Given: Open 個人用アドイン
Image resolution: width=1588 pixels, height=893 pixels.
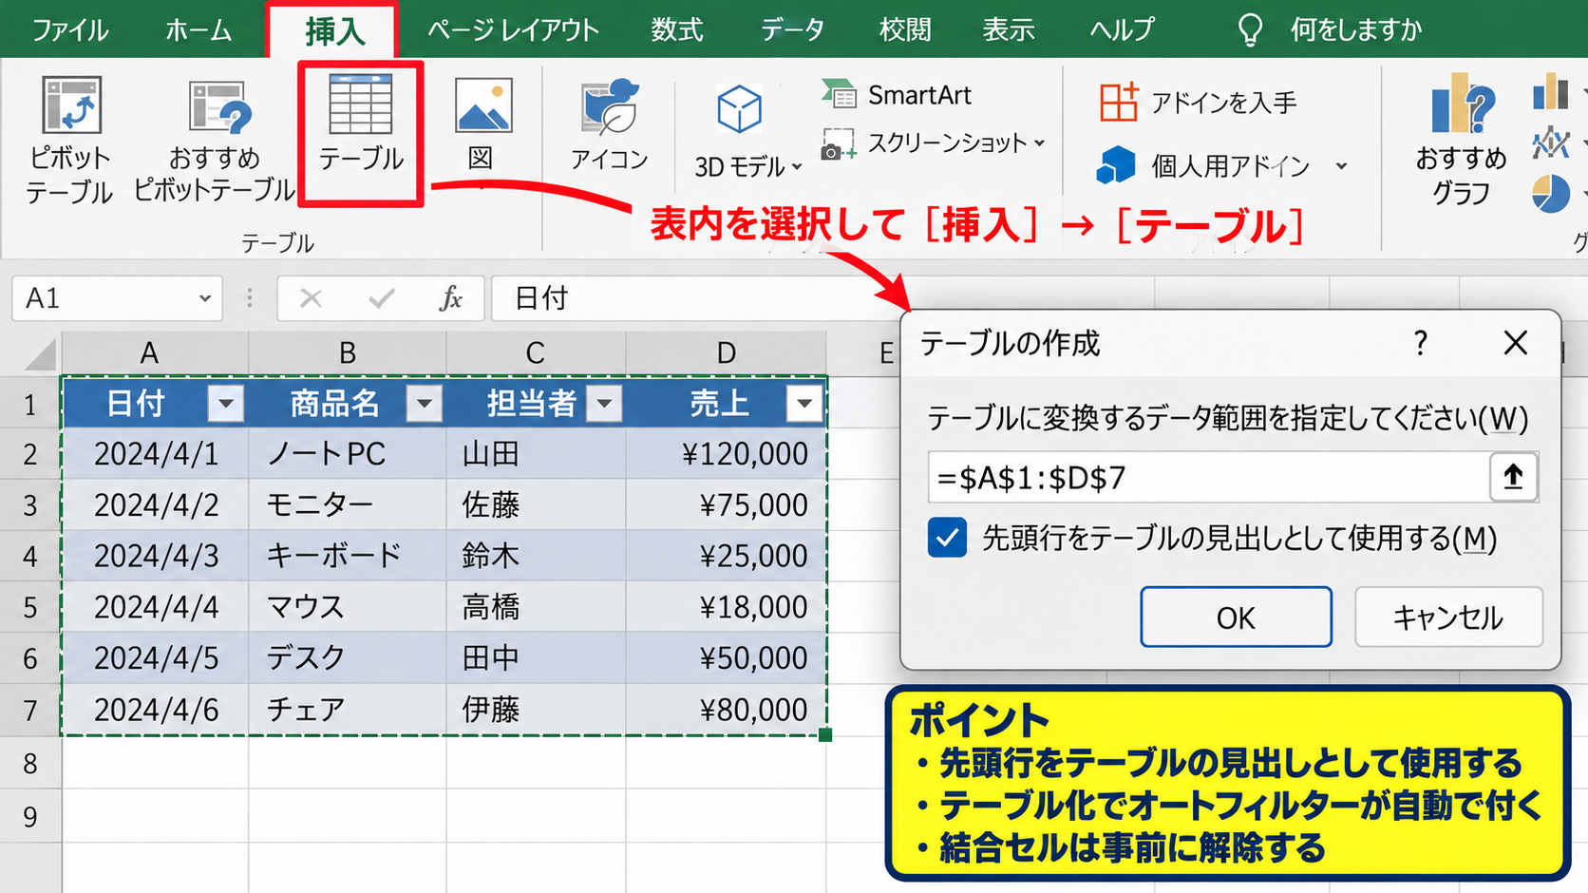Looking at the screenshot, I should (1204, 166).
